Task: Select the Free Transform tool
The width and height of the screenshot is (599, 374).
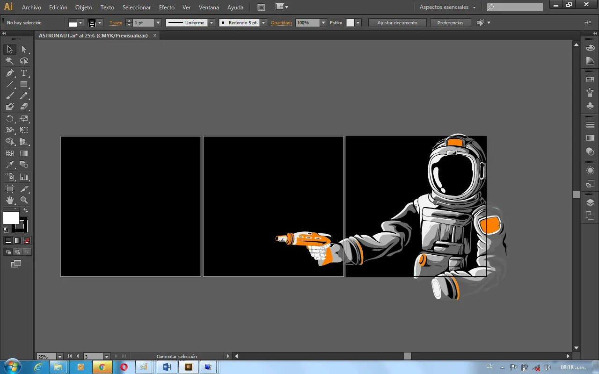Action: (24, 130)
